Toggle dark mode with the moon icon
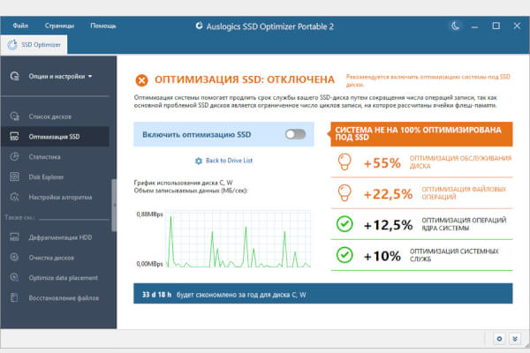 455,26
